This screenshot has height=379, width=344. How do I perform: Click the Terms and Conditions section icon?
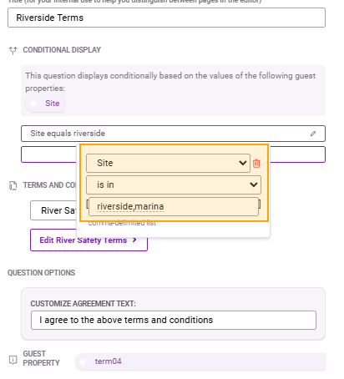click(x=13, y=185)
